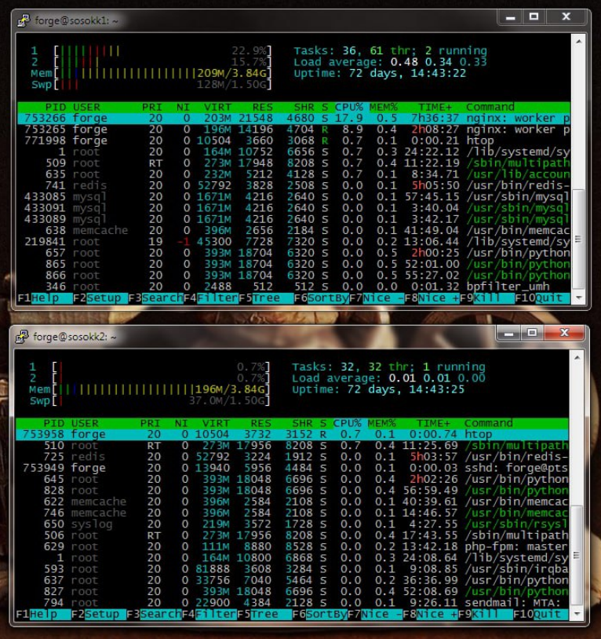Image resolution: width=601 pixels, height=639 pixels.
Task: Click F10 Quit in sosokk1 htop
Action: (x=542, y=298)
